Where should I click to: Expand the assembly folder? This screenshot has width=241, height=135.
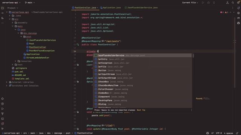[12, 22]
